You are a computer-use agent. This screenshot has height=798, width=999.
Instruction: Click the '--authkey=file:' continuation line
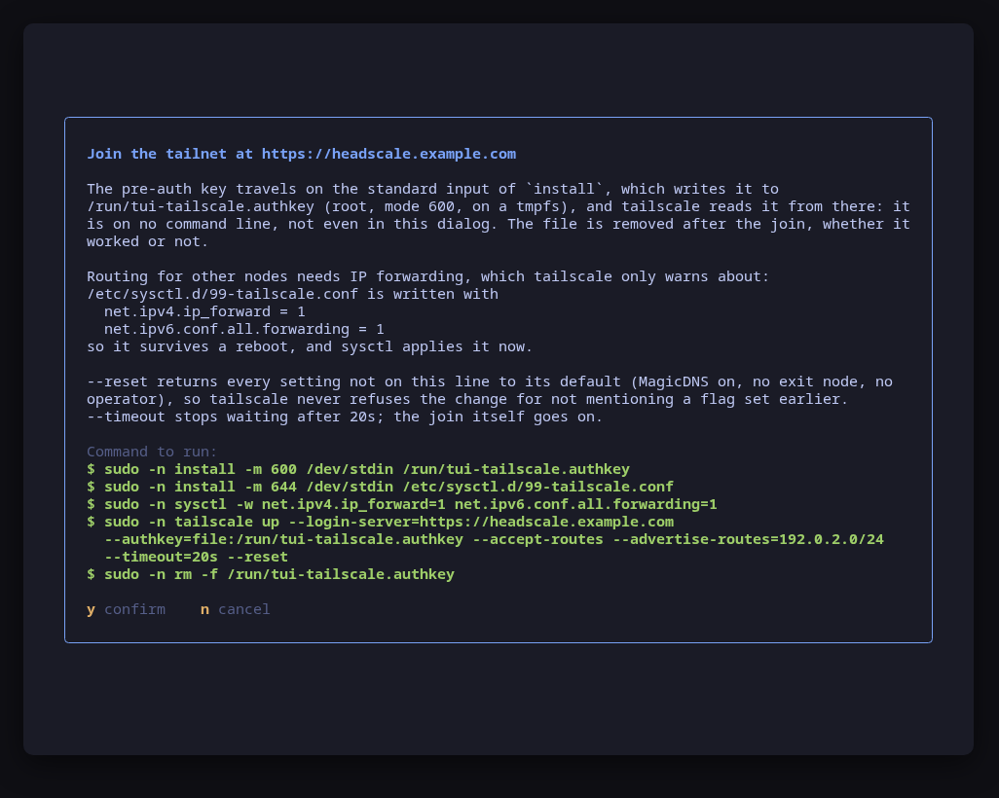pyautogui.click(x=494, y=539)
